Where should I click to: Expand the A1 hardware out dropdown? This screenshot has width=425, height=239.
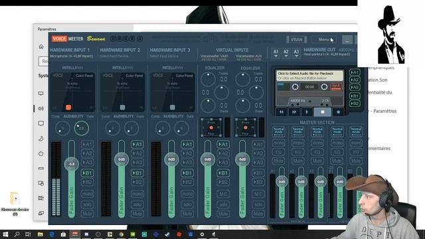pos(276,53)
